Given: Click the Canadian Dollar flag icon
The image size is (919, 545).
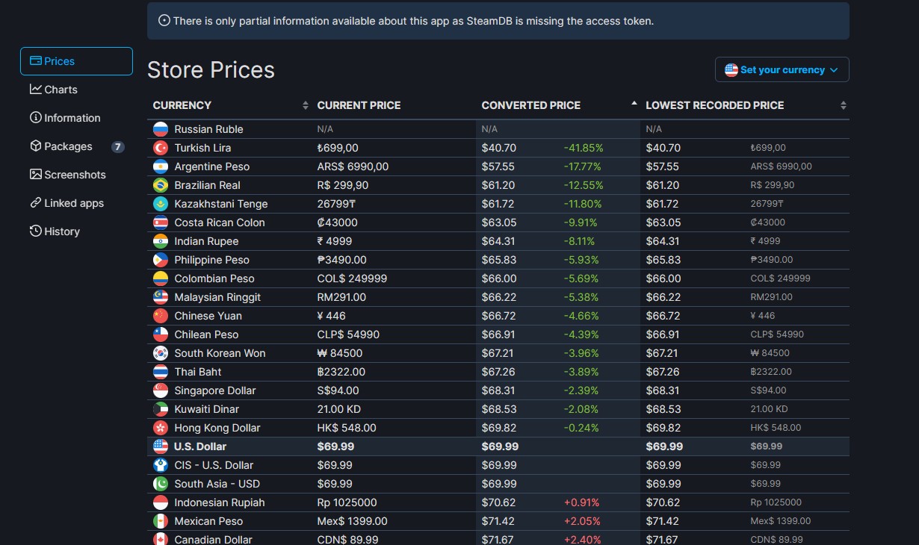Looking at the screenshot, I should tap(161, 539).
